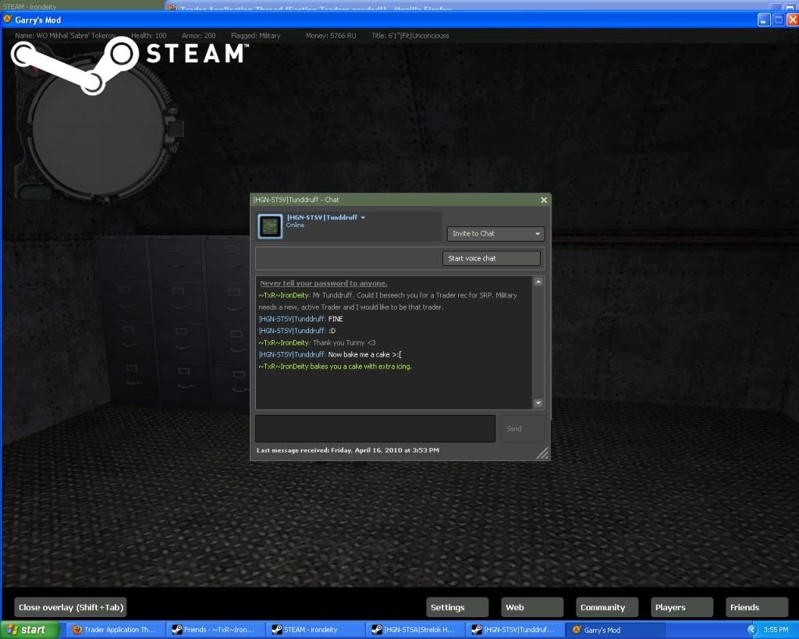This screenshot has width=799, height=639.
Task: Click the Windows start button
Action: (x=30, y=630)
